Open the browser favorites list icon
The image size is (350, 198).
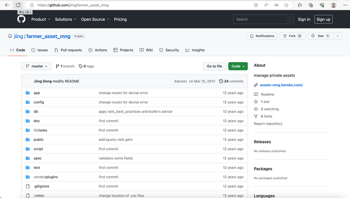tap(300, 5)
